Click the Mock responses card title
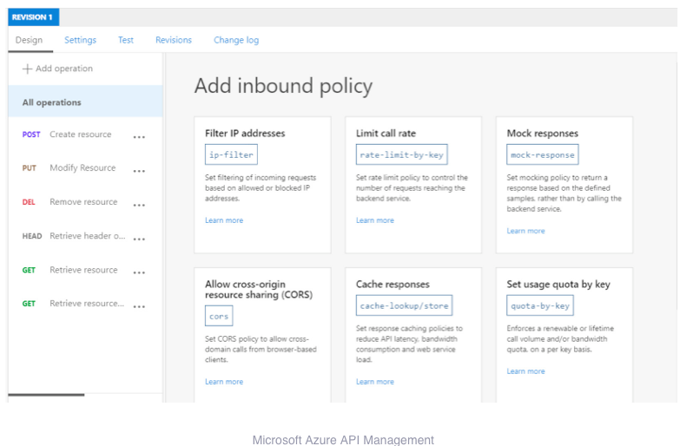This screenshot has height=446, width=693. coord(543,134)
